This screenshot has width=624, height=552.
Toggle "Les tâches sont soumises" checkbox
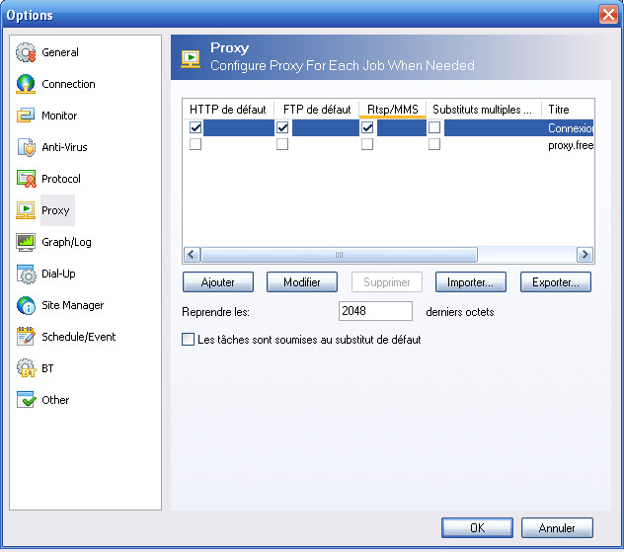[x=189, y=340]
